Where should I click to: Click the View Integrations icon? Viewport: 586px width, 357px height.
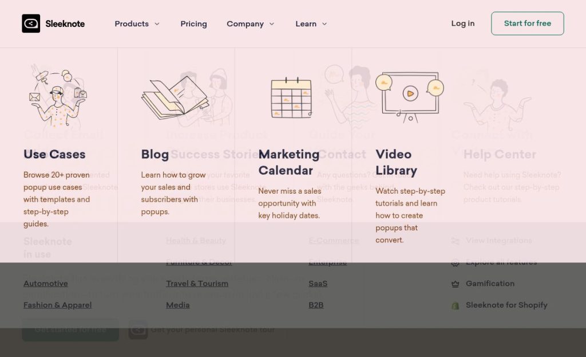pos(456,241)
